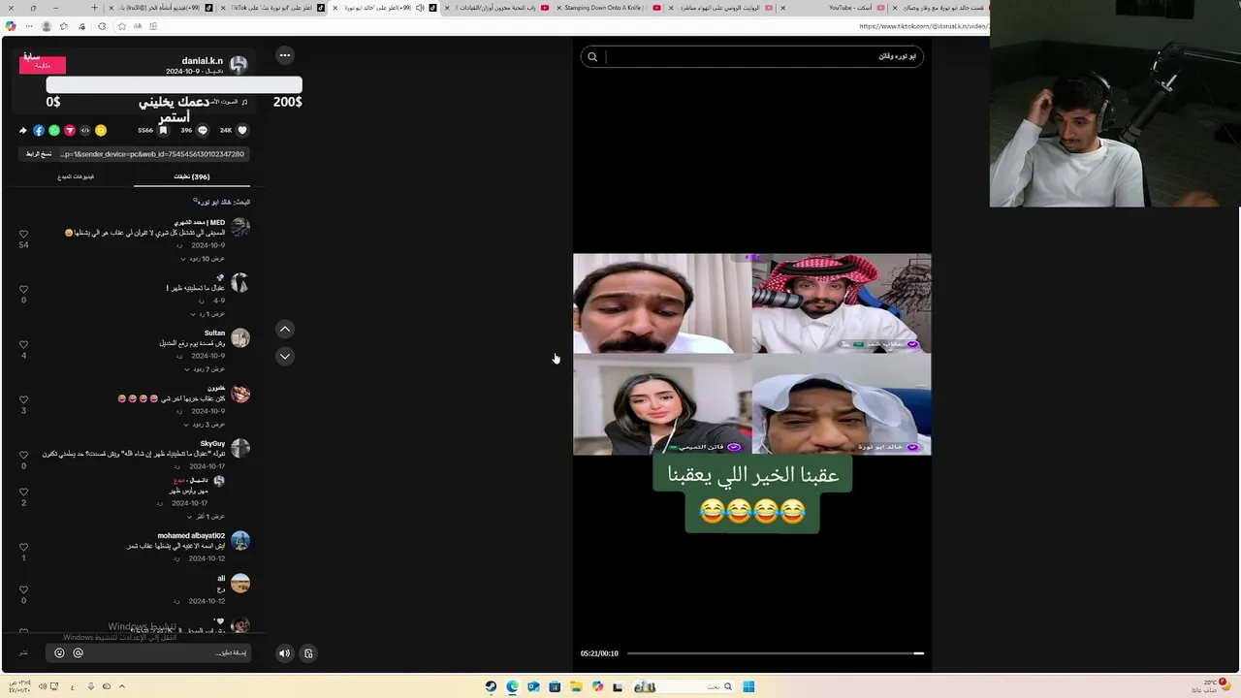Viewport: 1241px width, 698px height.
Task: Seek on the video progress bar
Action: [x=775, y=653]
